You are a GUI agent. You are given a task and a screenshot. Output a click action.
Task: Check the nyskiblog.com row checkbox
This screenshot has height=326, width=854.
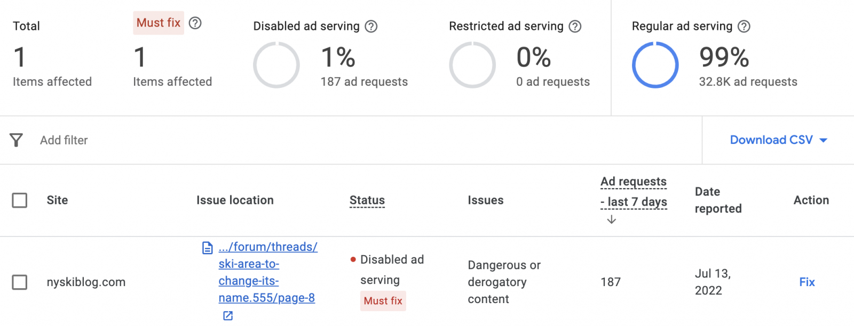[20, 282]
